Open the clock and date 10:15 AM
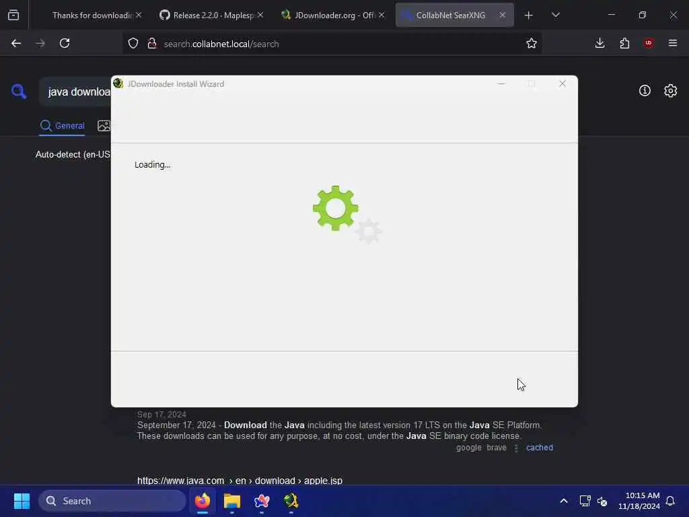Viewport: 689px width, 517px height. 639,501
